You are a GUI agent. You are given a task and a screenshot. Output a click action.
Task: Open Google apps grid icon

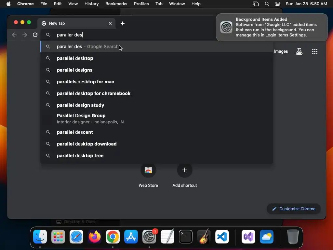pyautogui.click(x=315, y=51)
